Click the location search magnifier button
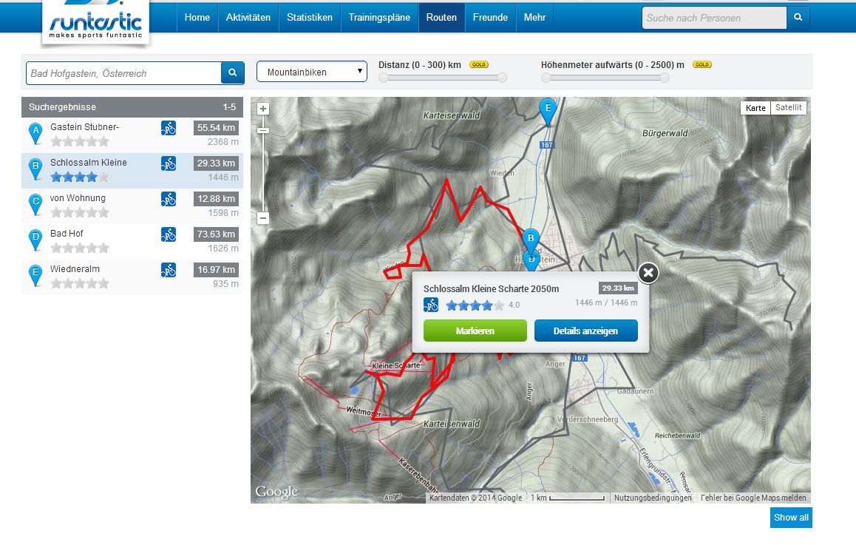The image size is (856, 545). coord(232,72)
